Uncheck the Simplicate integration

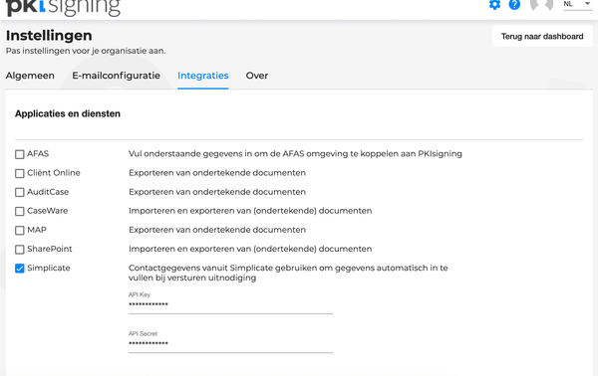tap(20, 269)
